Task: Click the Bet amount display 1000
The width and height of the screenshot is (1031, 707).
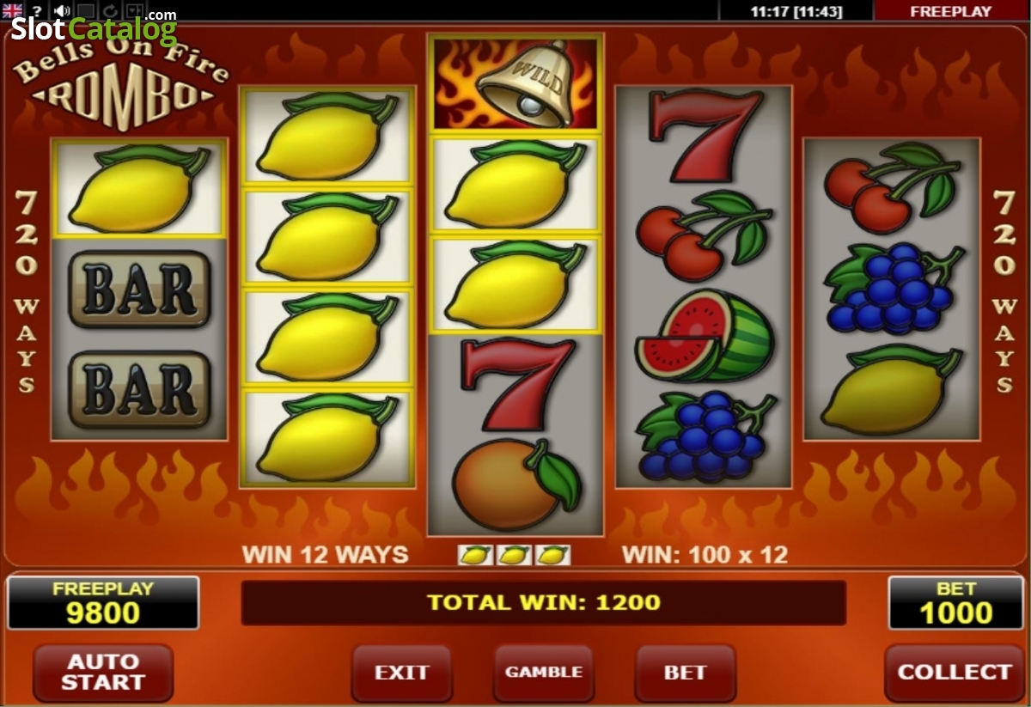Action: click(x=955, y=603)
